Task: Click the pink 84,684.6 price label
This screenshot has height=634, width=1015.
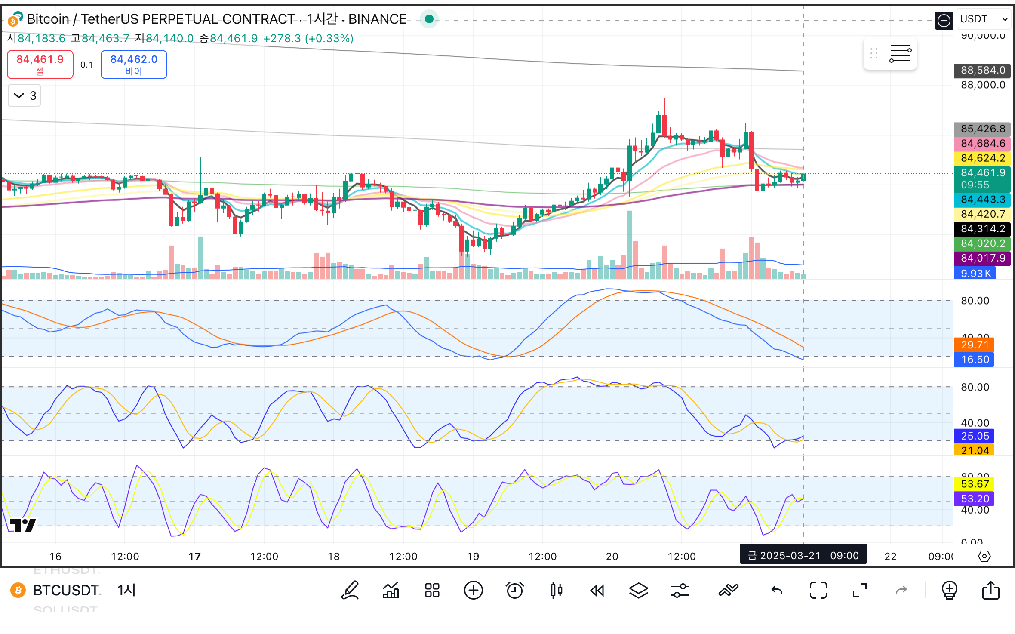Action: 982,144
